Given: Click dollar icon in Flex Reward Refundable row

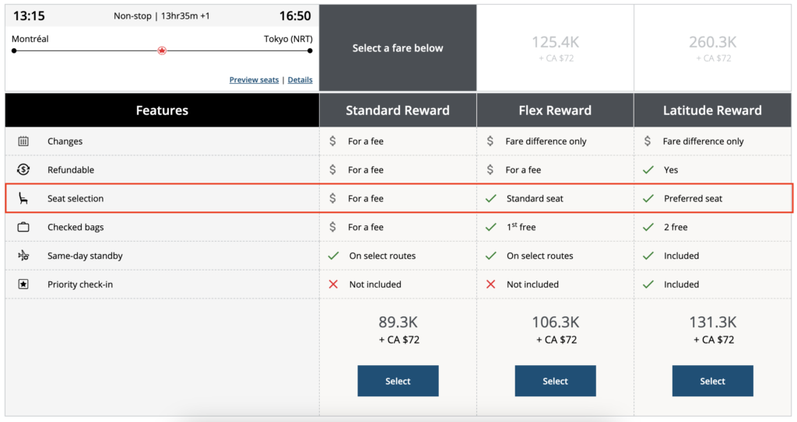Looking at the screenshot, I should [490, 169].
